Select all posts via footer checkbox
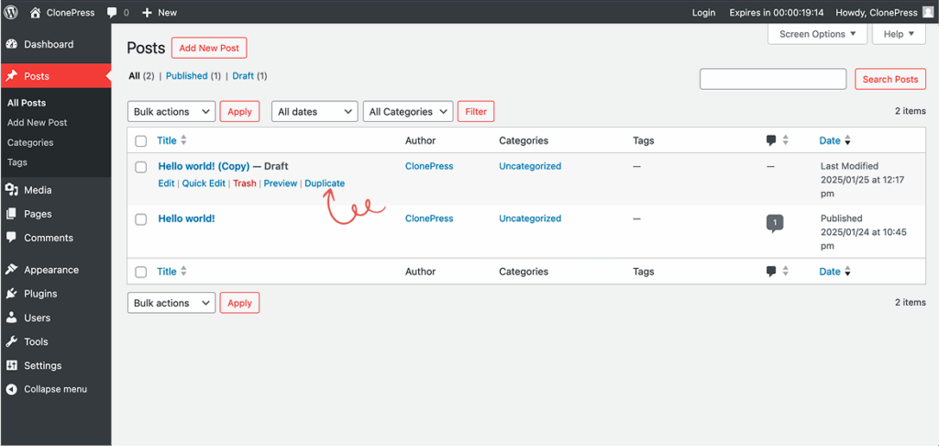Image resolution: width=939 pixels, height=446 pixels. [x=140, y=273]
